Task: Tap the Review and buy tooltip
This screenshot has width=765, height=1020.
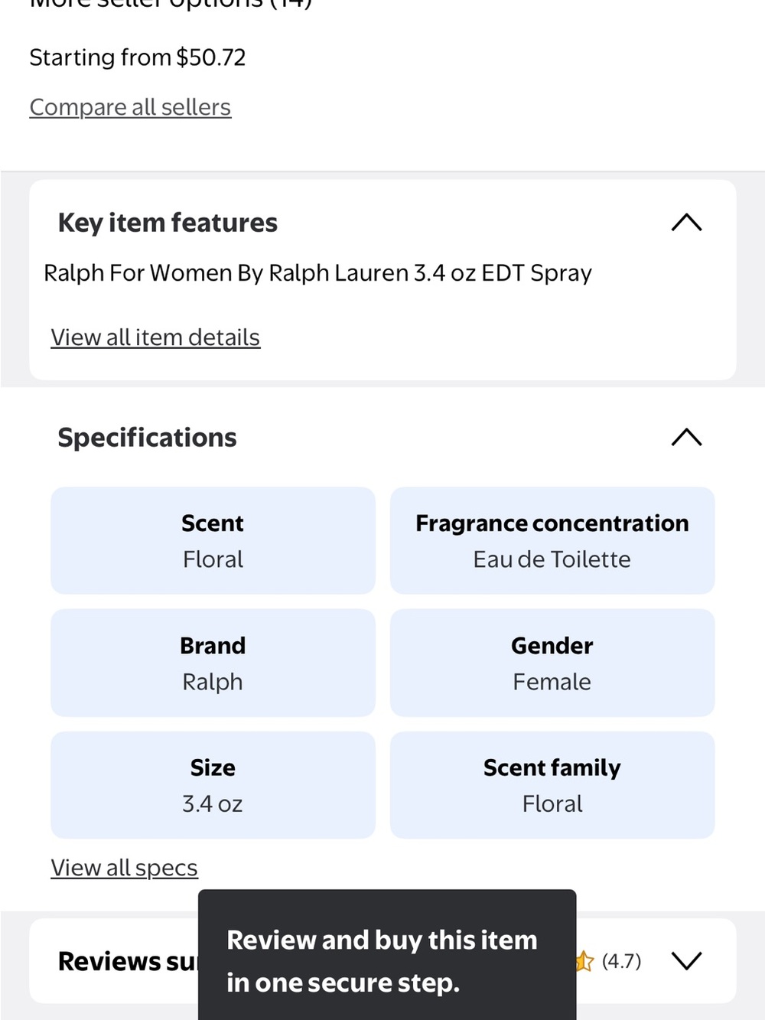Action: click(x=387, y=955)
